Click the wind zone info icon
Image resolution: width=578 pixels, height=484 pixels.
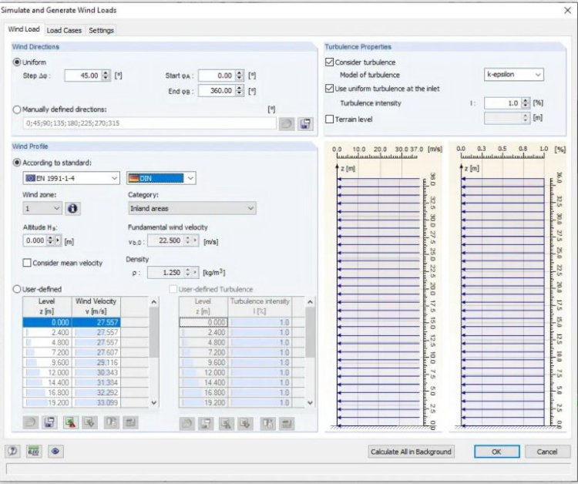click(74, 208)
